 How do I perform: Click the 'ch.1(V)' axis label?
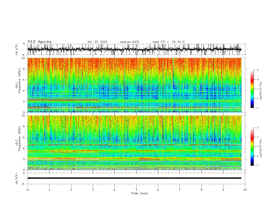[x=17, y=49]
